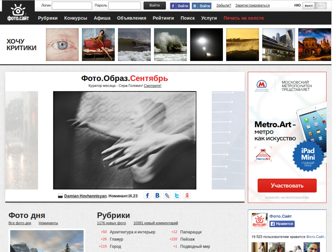Click the Фото.сайт logo

point(18,12)
